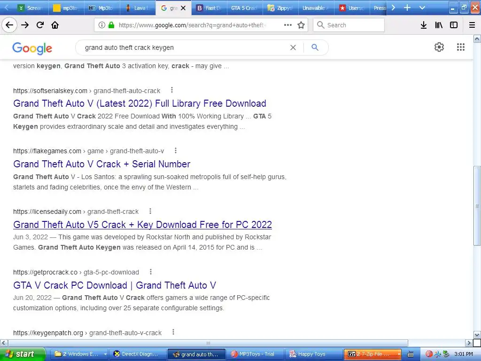Image resolution: width=481 pixels, height=361 pixels.
Task: Open the Firefox downloads arrow
Action: 423,25
